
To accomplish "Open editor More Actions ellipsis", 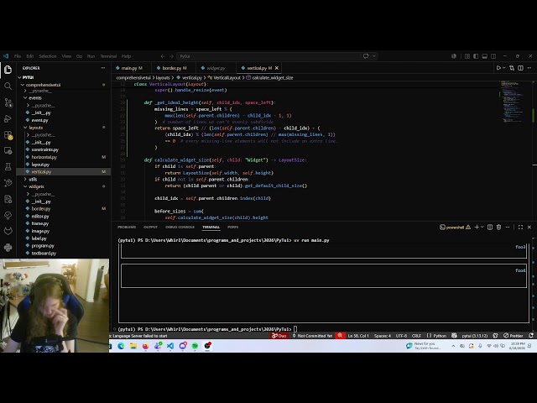I will tap(529, 68).
